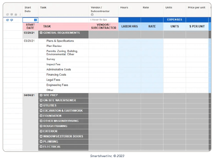
Task: Collapse the GENERAL REQUIREMENTS section
Action: tap(41, 32)
